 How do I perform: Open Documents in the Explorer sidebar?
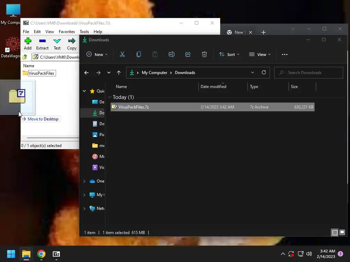click(x=98, y=123)
